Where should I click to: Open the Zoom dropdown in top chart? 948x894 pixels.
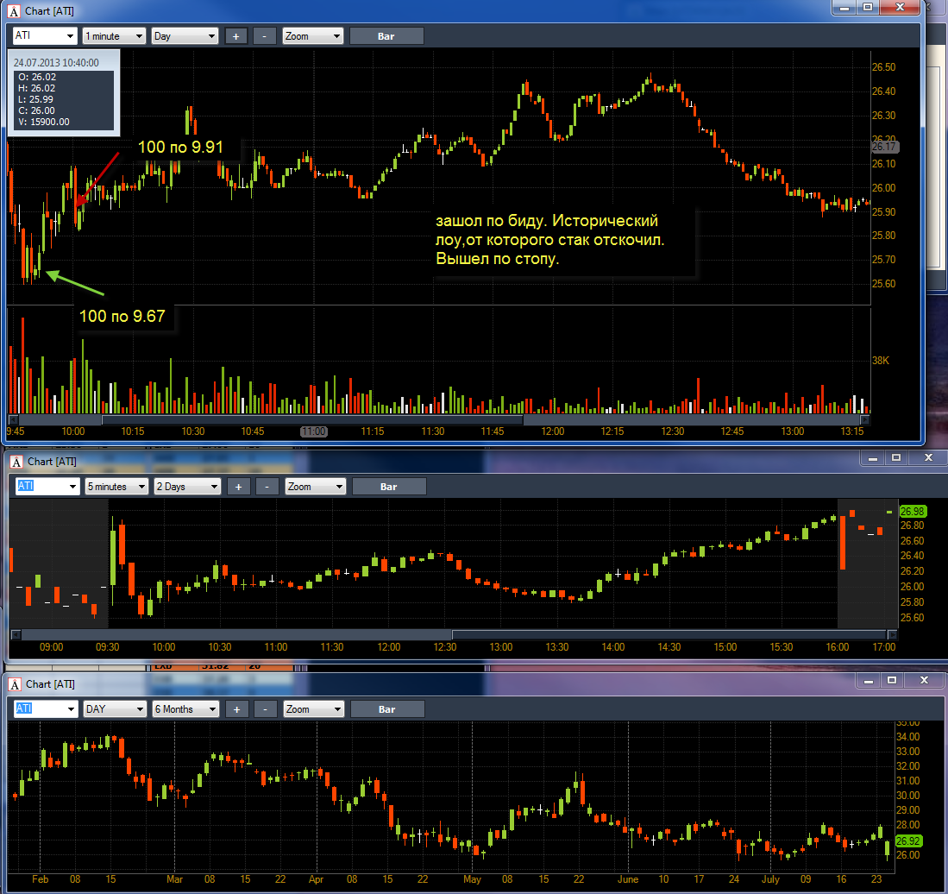click(x=313, y=36)
